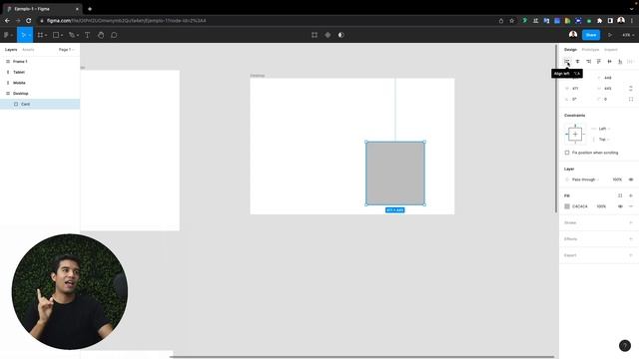Click the align horizontal centers icon
The height and width of the screenshot is (359, 639).
(577, 62)
